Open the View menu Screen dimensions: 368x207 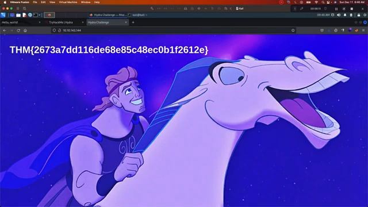point(52,2)
